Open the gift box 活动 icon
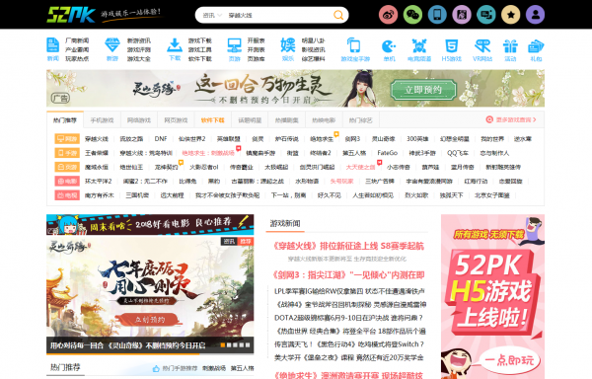The image size is (592, 379). (510, 49)
